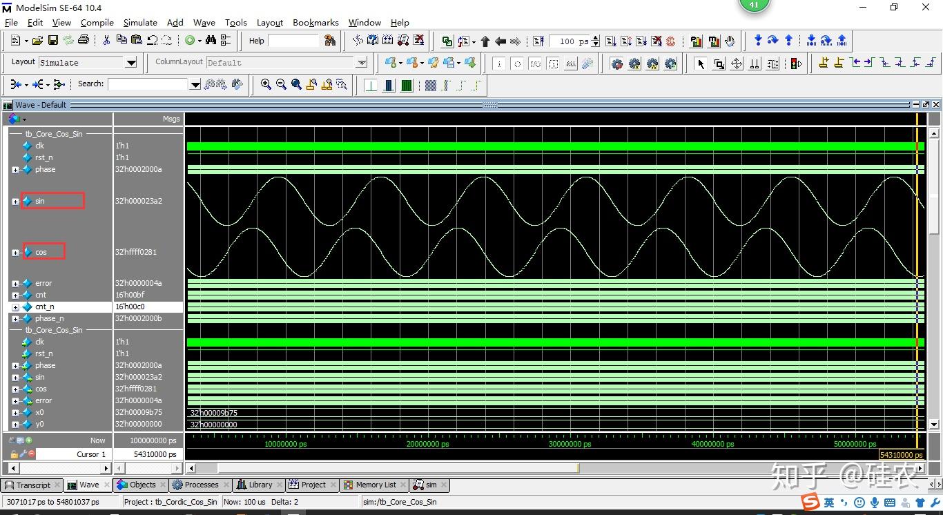Screen dimensions: 943x515
Task: Click the Break simulation icon
Action: pyautogui.click(x=657, y=41)
